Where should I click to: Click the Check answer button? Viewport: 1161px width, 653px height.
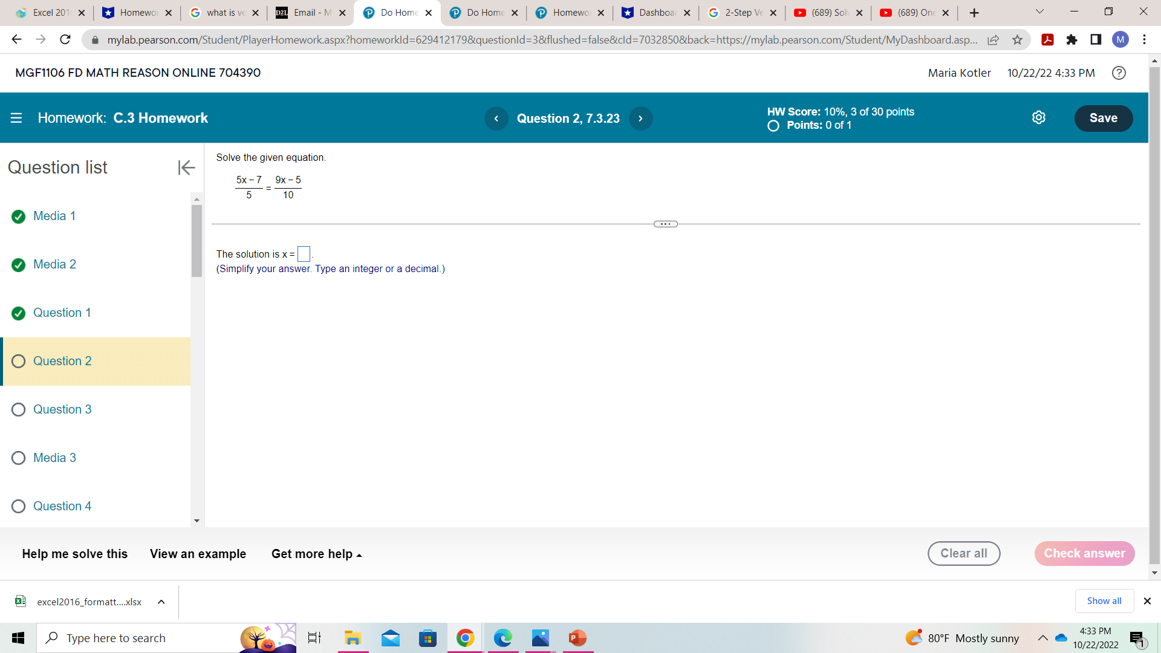[x=1084, y=553]
